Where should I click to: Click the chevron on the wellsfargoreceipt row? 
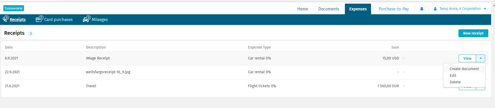(403, 72)
